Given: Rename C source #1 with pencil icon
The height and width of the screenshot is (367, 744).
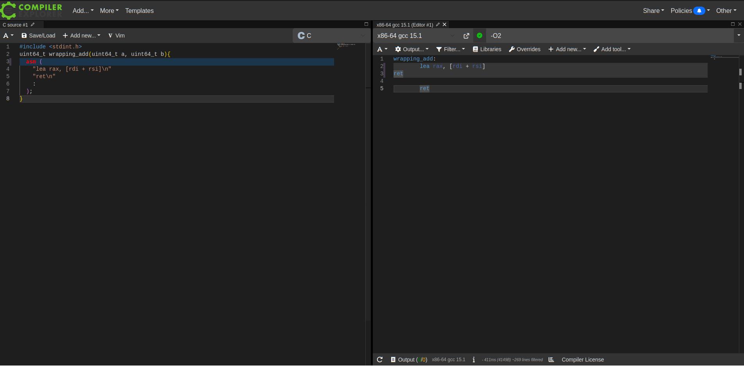Looking at the screenshot, I should click(x=33, y=25).
